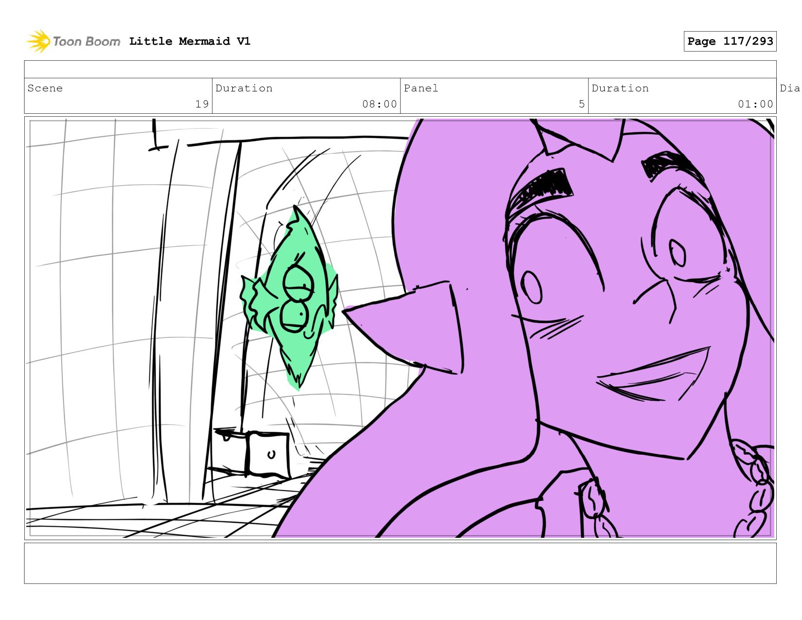Screen dimensions: 802x620
Task: Click the 'Scene' header label
Action: [45, 88]
